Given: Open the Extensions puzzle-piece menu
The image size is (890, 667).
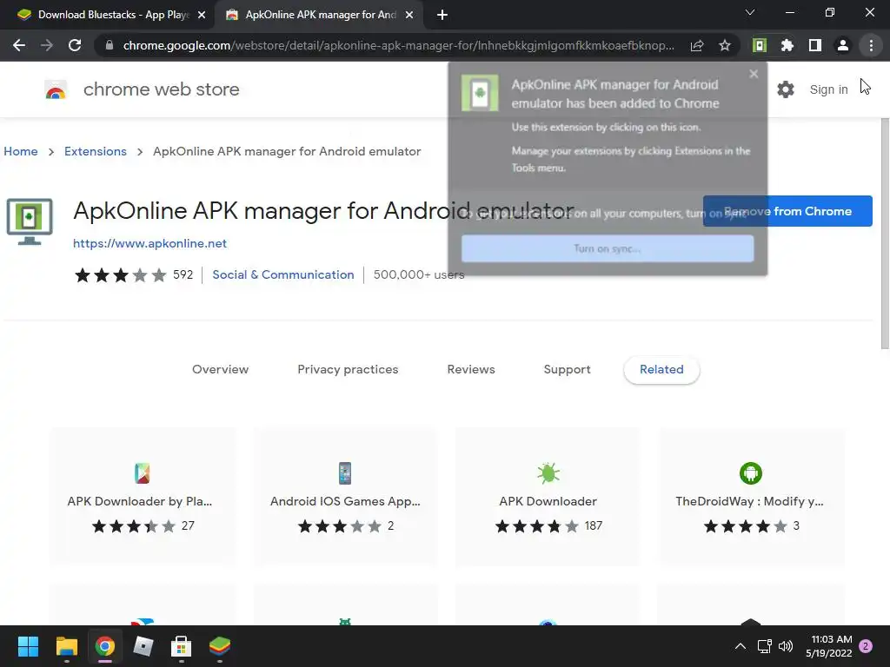Looking at the screenshot, I should pyautogui.click(x=787, y=45).
